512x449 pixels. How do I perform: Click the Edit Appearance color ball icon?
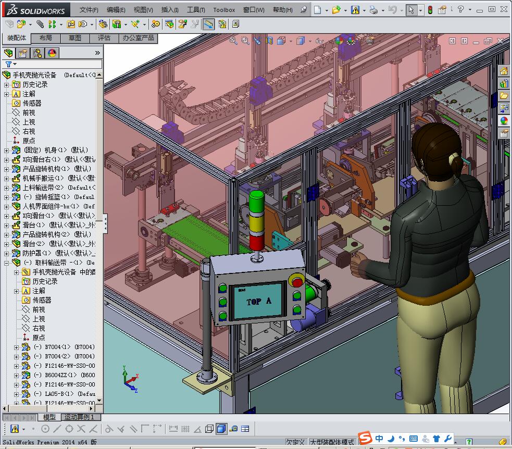339,41
